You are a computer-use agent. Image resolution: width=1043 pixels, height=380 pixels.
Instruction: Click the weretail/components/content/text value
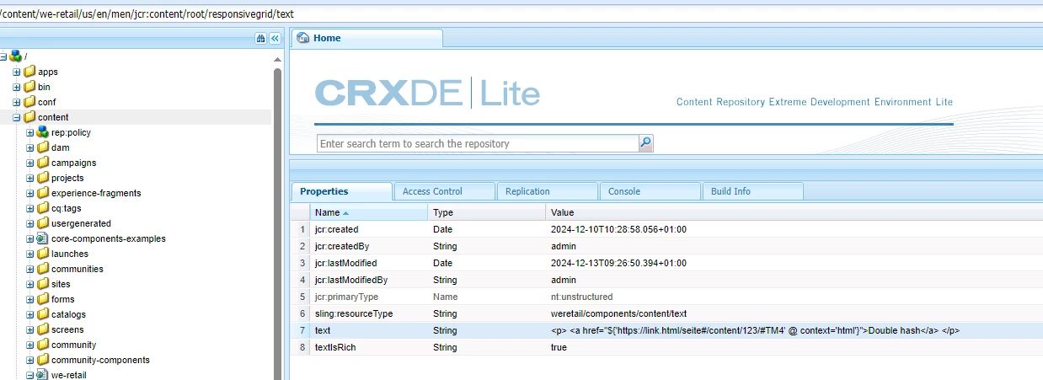pyautogui.click(x=618, y=313)
